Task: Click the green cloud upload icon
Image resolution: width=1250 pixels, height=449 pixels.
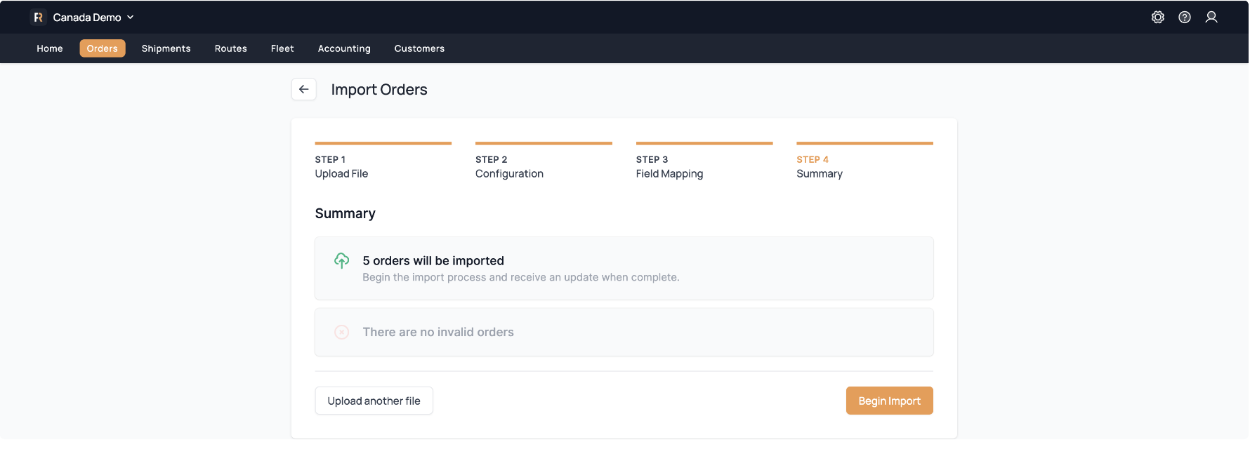Action: 342,261
